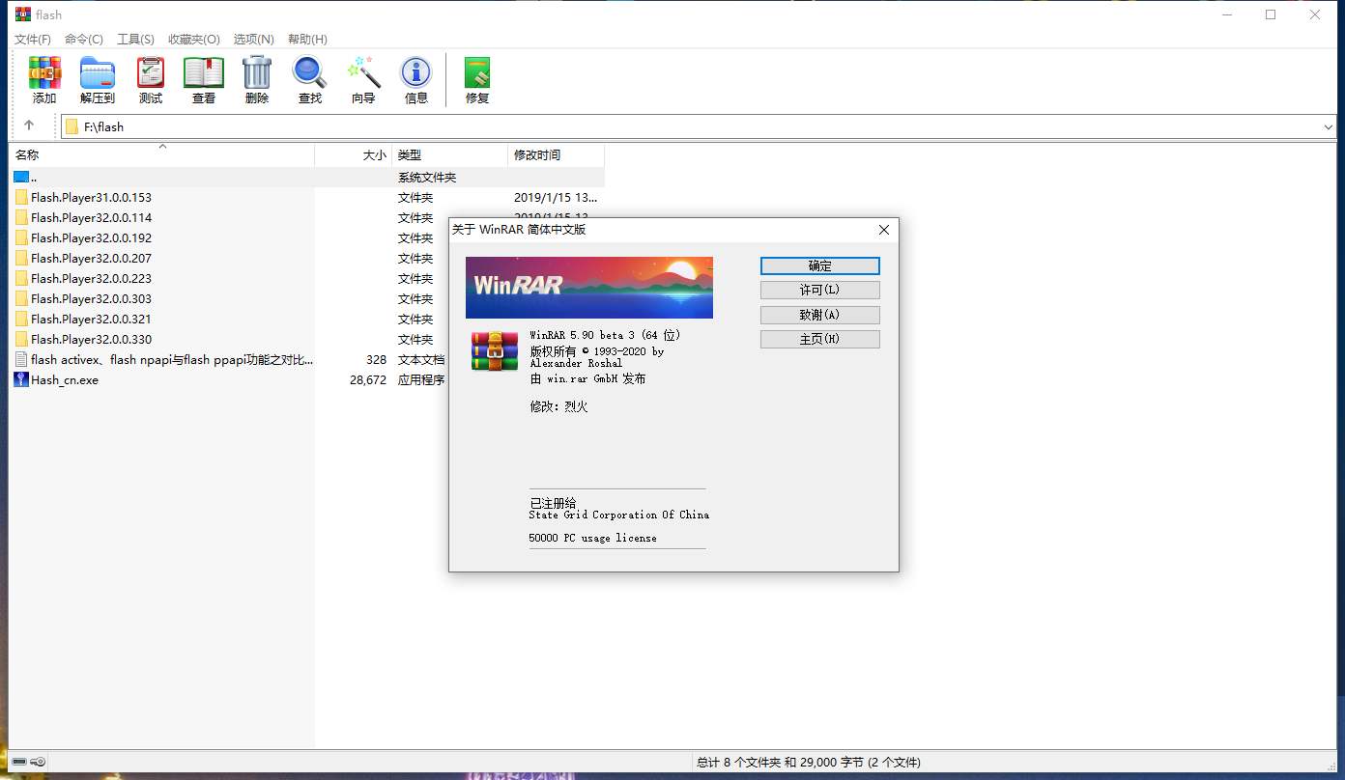1345x780 pixels.
Task: Open the 帮助(H) menu
Action: coord(307,40)
